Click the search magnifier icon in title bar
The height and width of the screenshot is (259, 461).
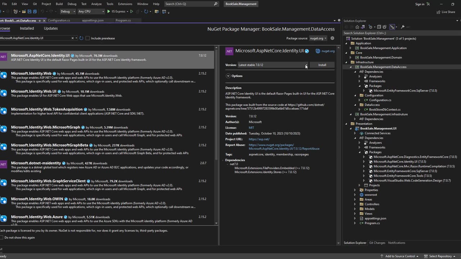(x=216, y=4)
